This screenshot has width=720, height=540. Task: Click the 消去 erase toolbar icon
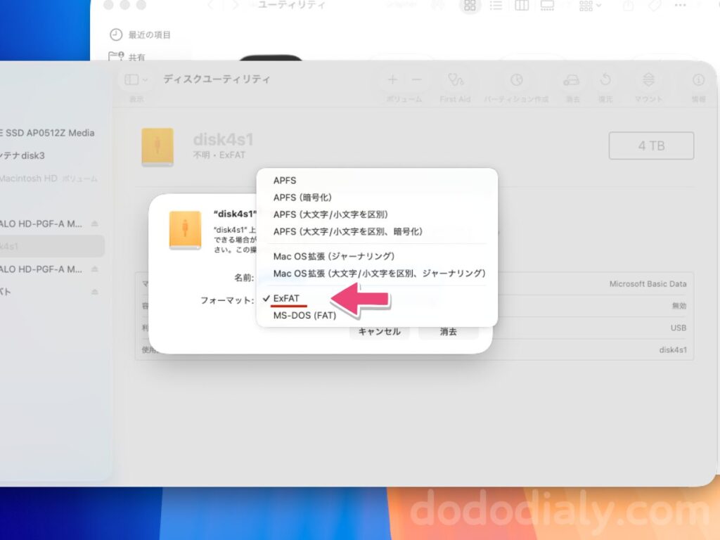[572, 80]
